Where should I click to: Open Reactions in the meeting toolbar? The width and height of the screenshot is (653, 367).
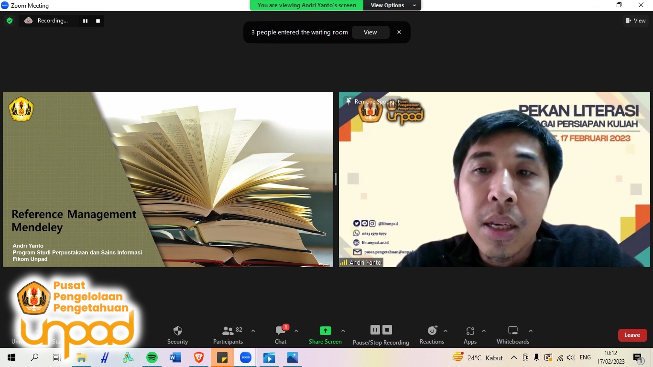click(x=432, y=335)
